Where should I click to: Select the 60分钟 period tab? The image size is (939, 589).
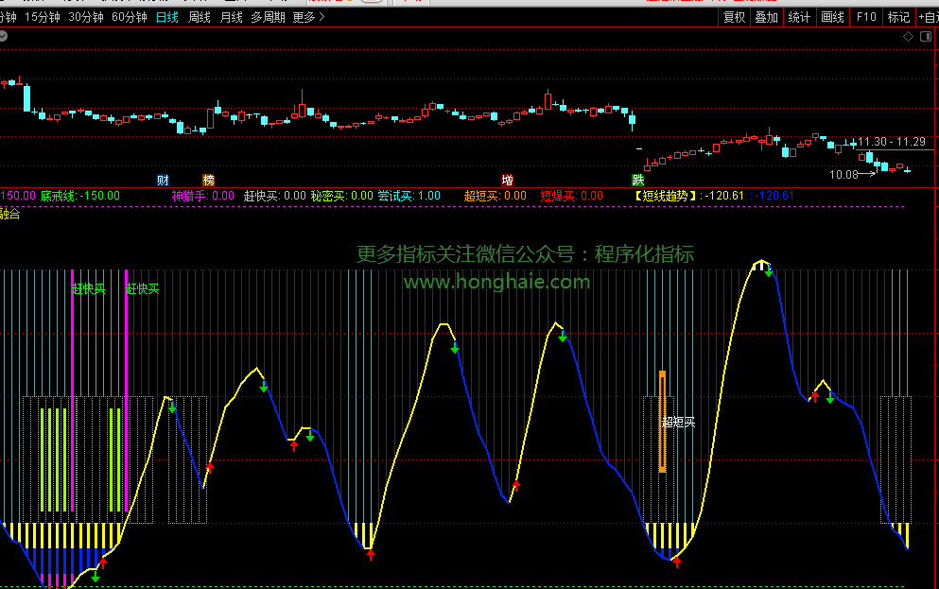click(129, 17)
